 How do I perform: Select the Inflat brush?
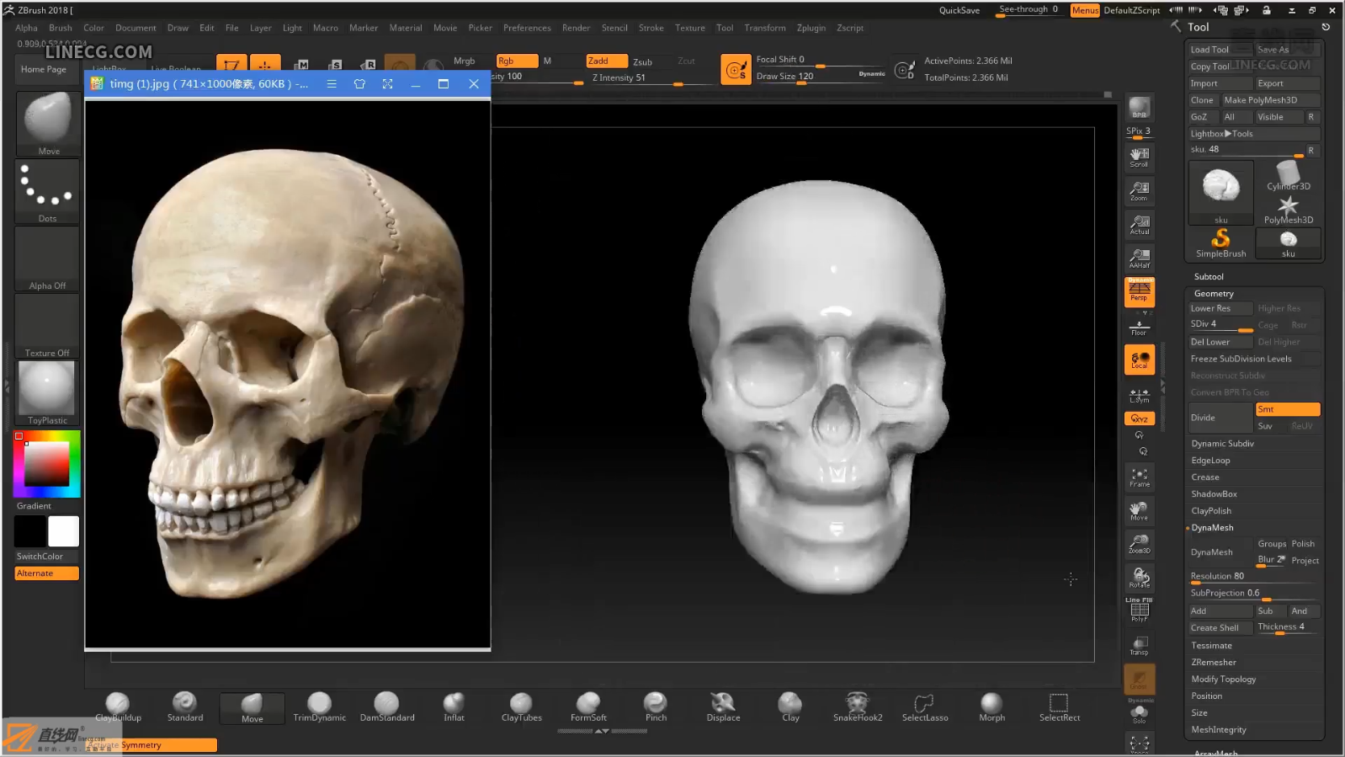click(454, 707)
